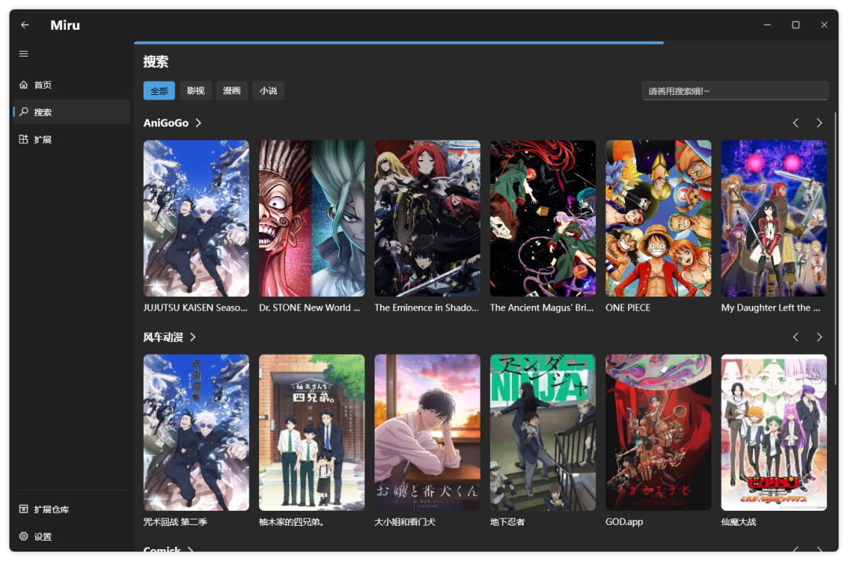Show next 风车动漫 results
This screenshot has width=848, height=561.
coord(819,337)
